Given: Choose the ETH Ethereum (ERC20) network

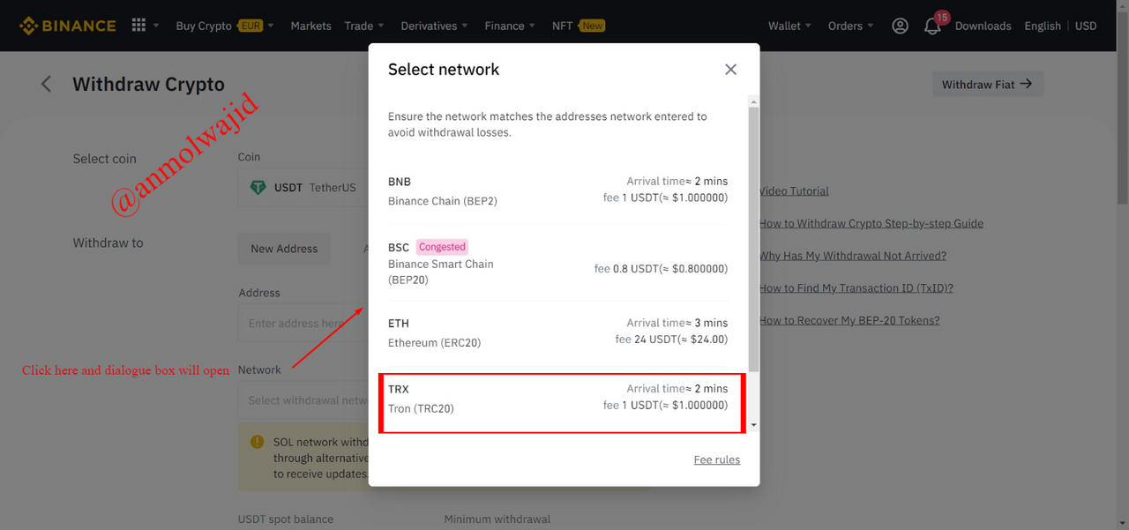Looking at the screenshot, I should 557,332.
